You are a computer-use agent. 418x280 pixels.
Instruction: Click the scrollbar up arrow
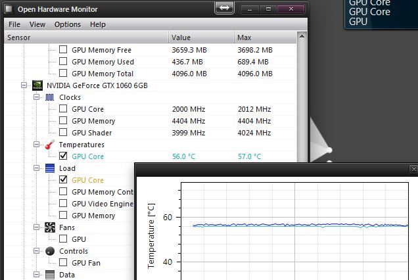click(302, 37)
